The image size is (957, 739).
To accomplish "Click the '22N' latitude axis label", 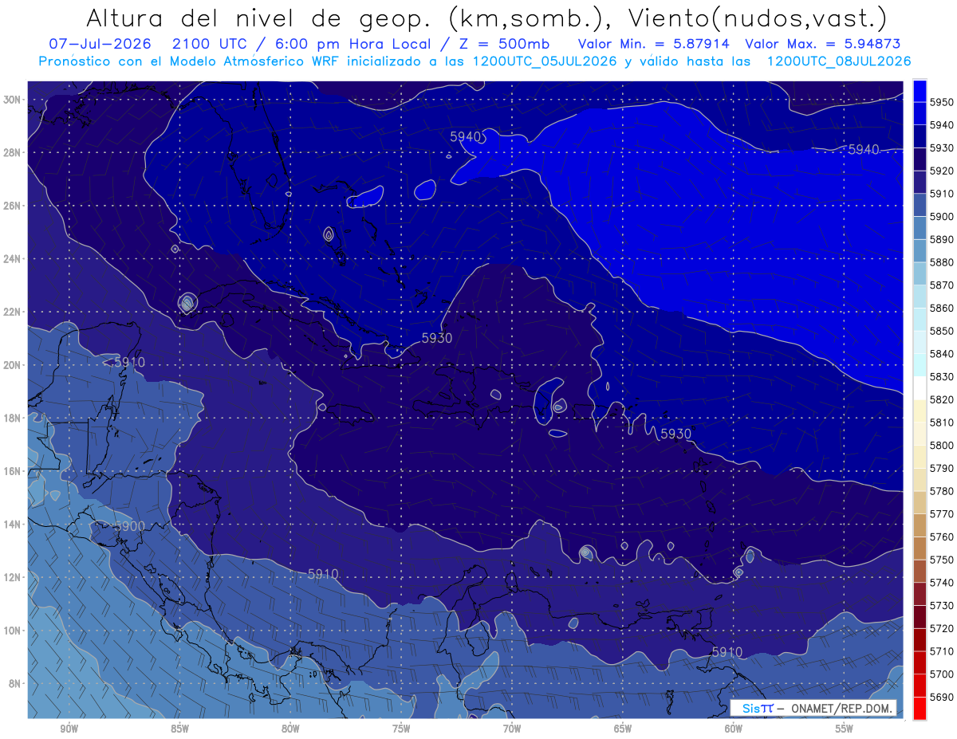I will [x=14, y=312].
